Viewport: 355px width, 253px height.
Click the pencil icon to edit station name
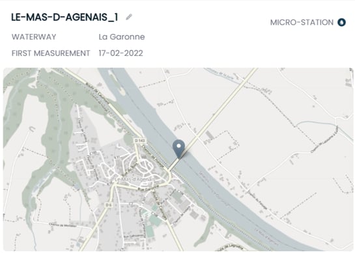click(129, 17)
